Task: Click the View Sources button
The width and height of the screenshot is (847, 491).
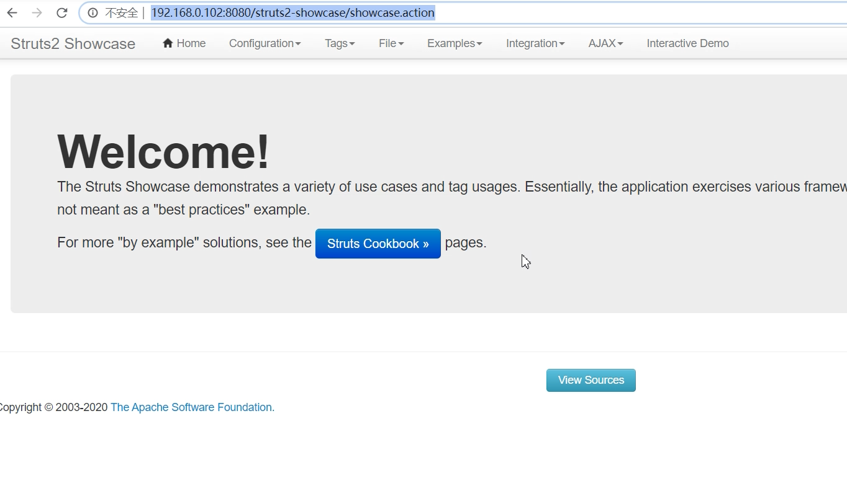Action: point(591,380)
